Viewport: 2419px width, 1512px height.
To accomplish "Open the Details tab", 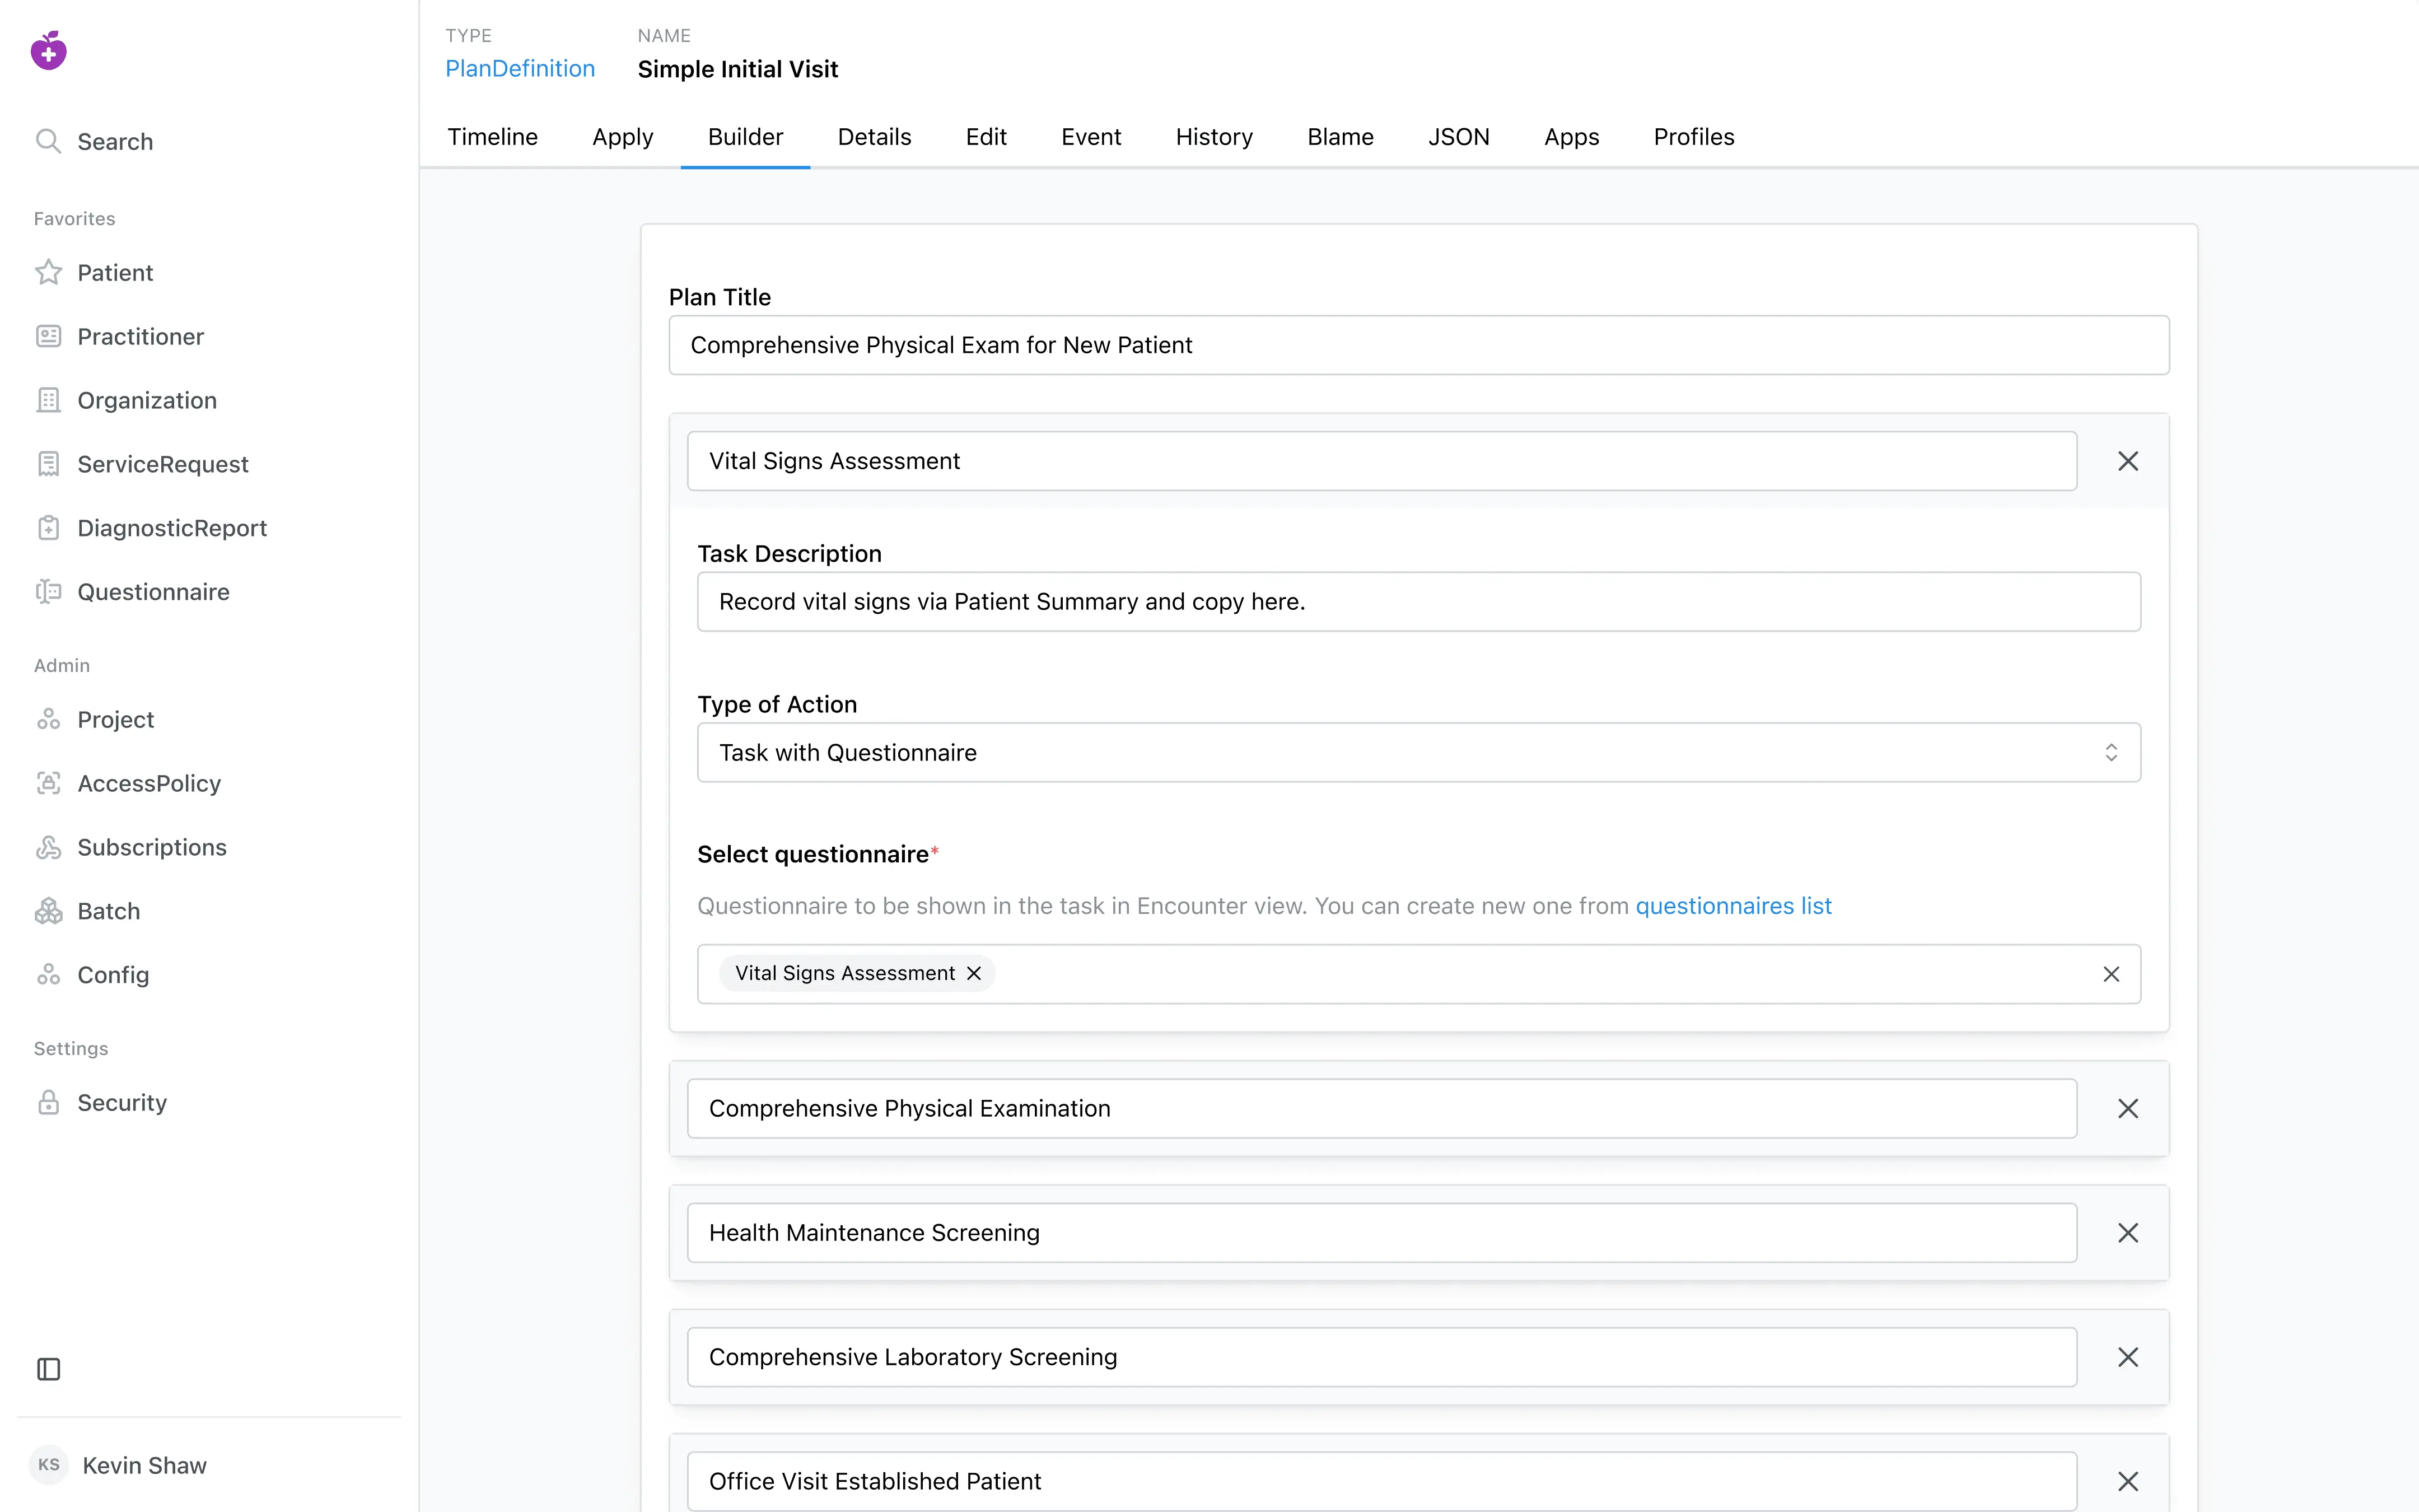I will [875, 137].
